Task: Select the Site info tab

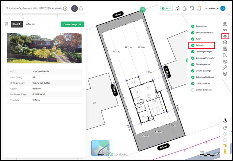Action: 17,24
